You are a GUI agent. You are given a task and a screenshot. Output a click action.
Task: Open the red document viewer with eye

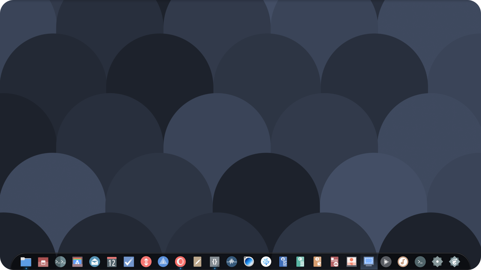tap(334, 262)
